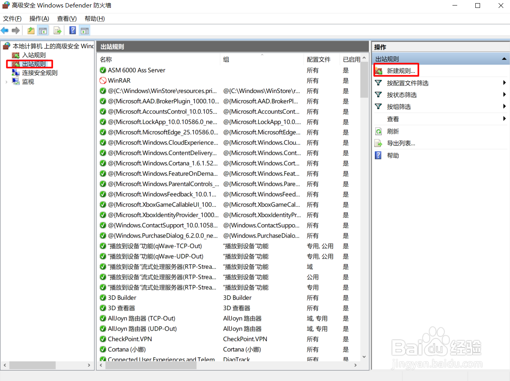The image size is (510, 381).
Task: Open submenu arrow of 按配置文件筛选
Action: tap(504, 83)
